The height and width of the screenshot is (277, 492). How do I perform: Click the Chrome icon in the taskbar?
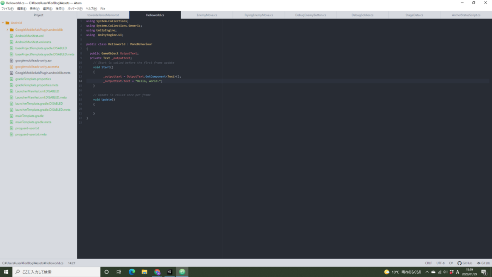point(157,272)
